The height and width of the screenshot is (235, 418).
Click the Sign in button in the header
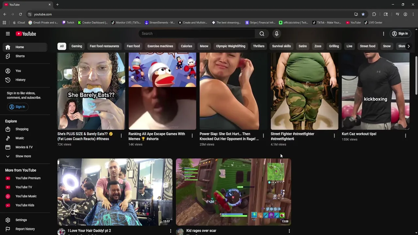400,34
